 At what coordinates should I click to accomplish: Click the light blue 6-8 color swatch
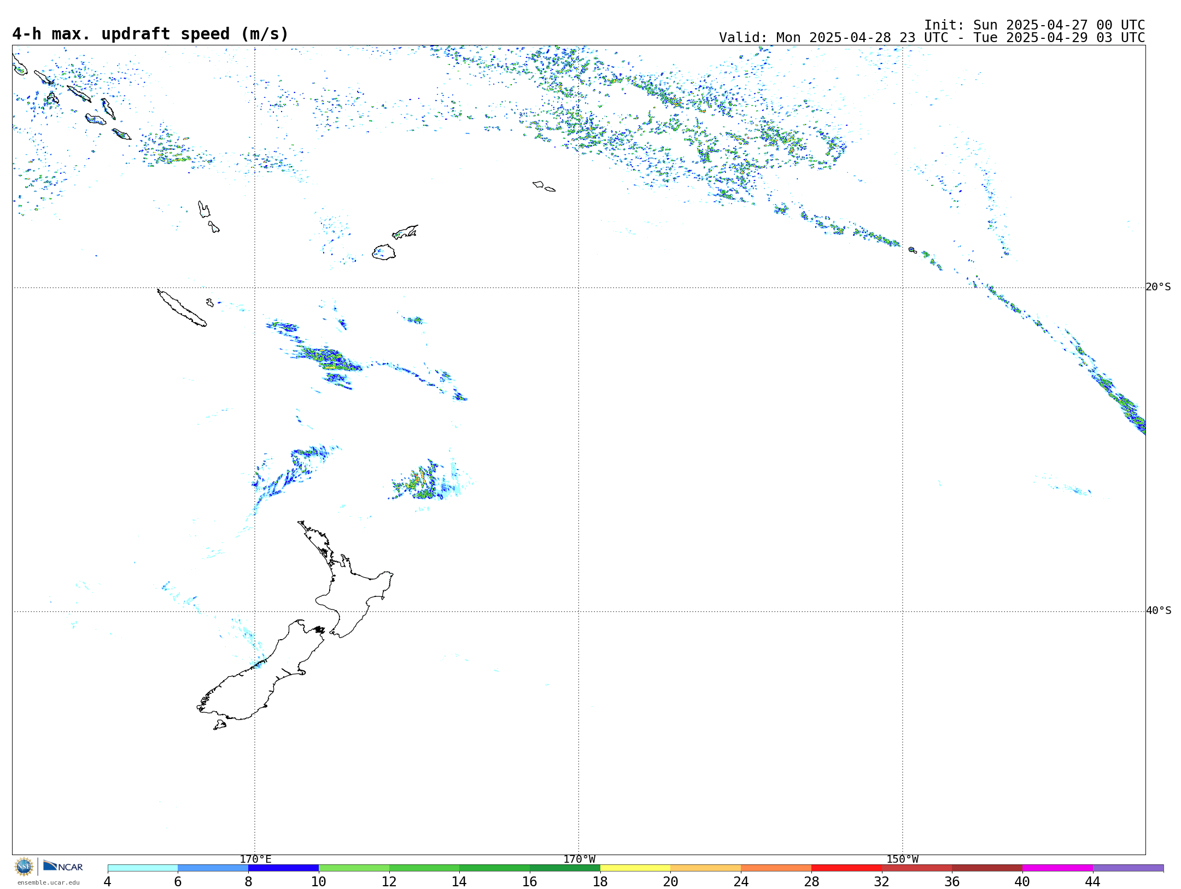pos(213,868)
